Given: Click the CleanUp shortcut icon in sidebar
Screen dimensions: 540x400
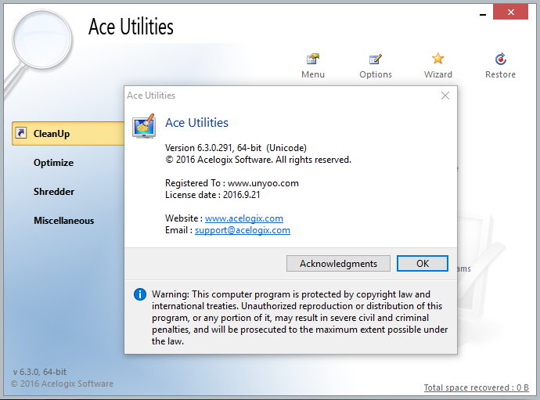Looking at the screenshot, I should 21,133.
